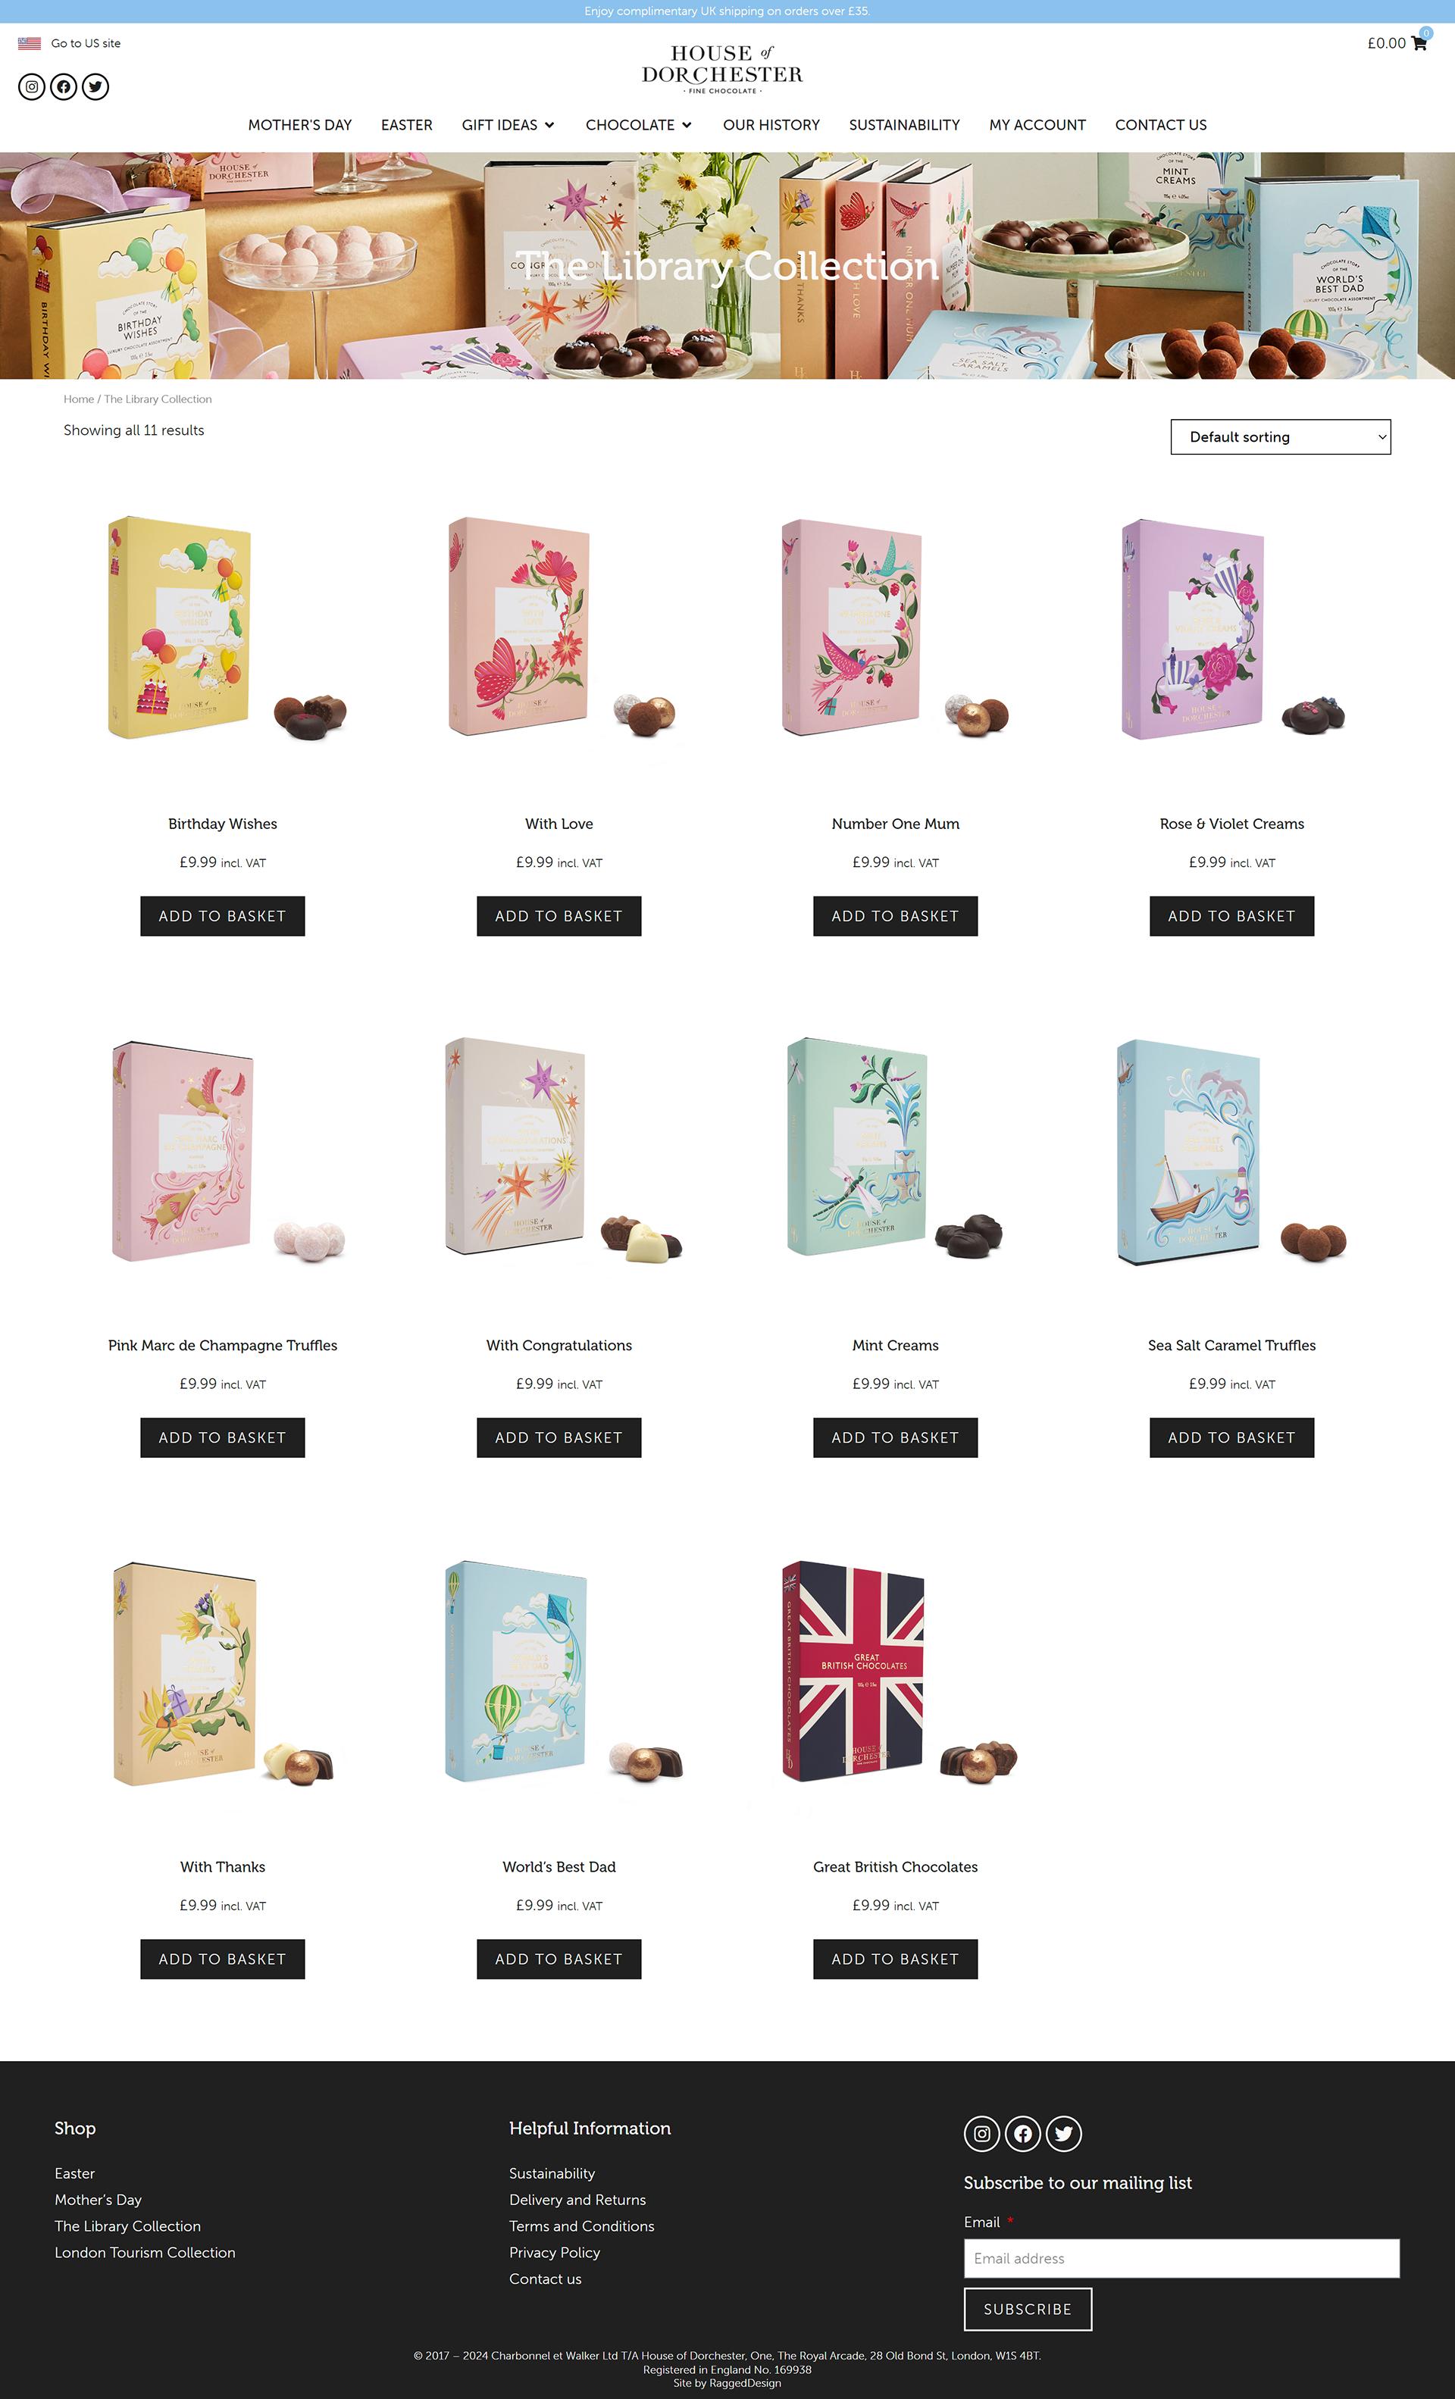Focus the Email address field
Screen dimensions: 1455x2399
(x=1181, y=2258)
